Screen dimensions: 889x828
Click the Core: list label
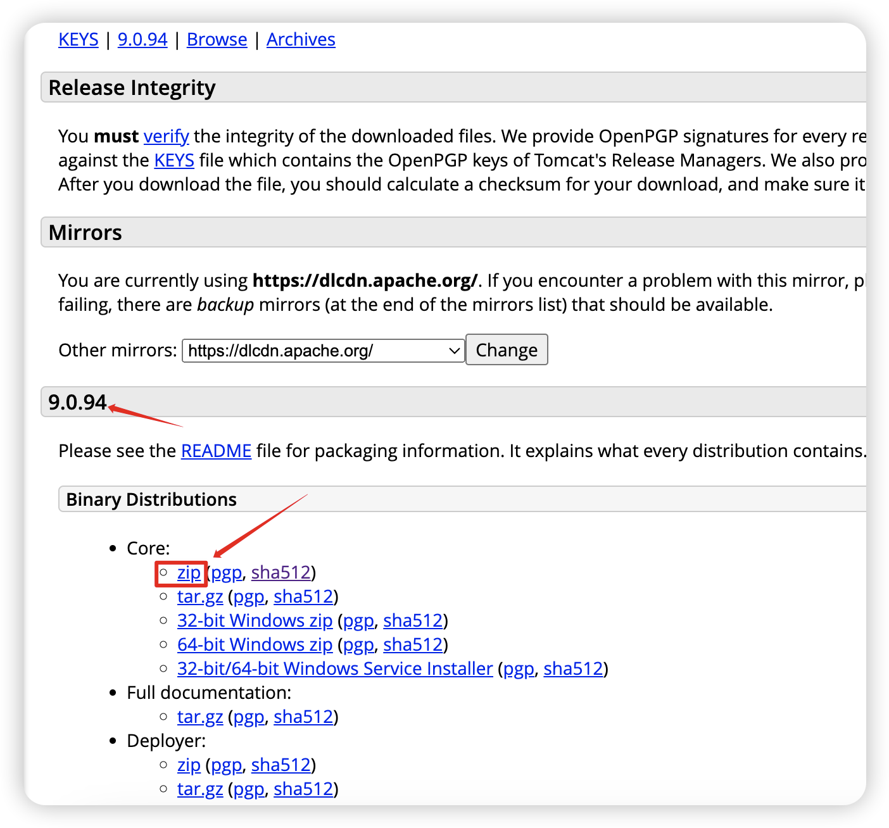tap(148, 548)
